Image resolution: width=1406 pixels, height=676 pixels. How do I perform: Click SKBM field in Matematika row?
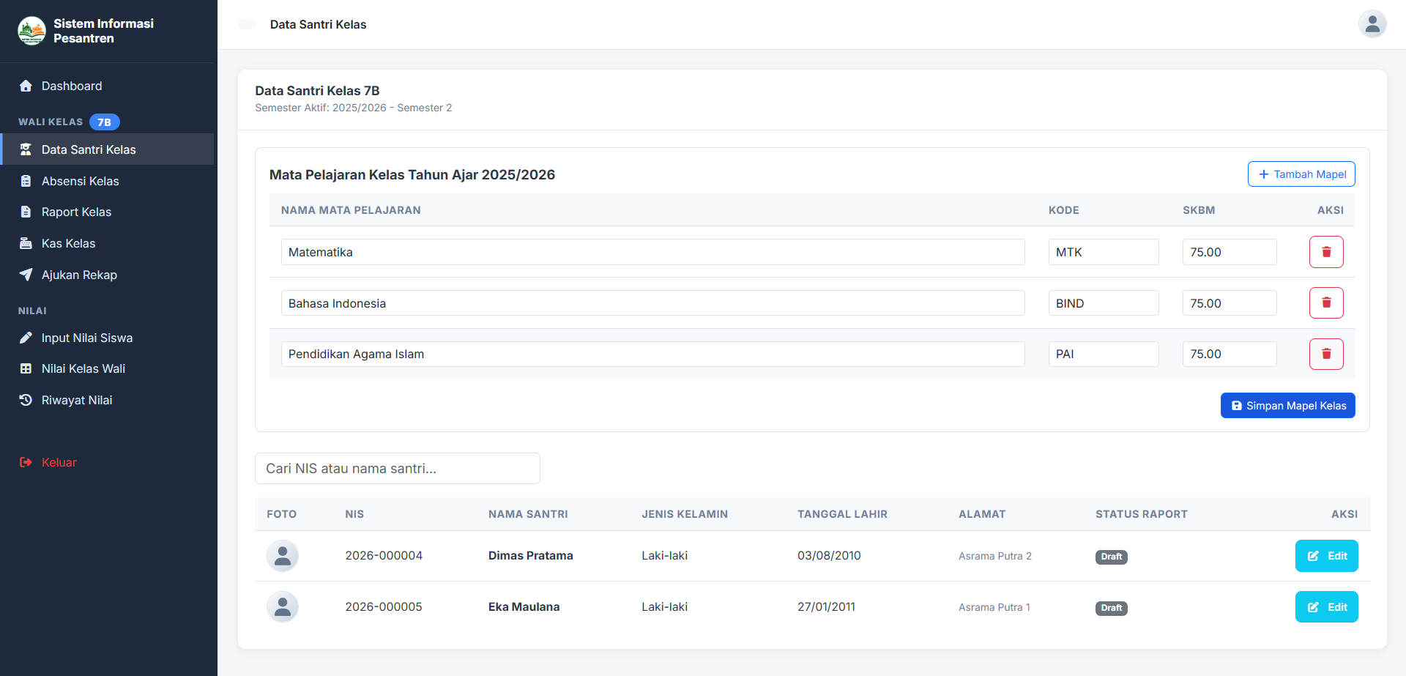point(1230,252)
